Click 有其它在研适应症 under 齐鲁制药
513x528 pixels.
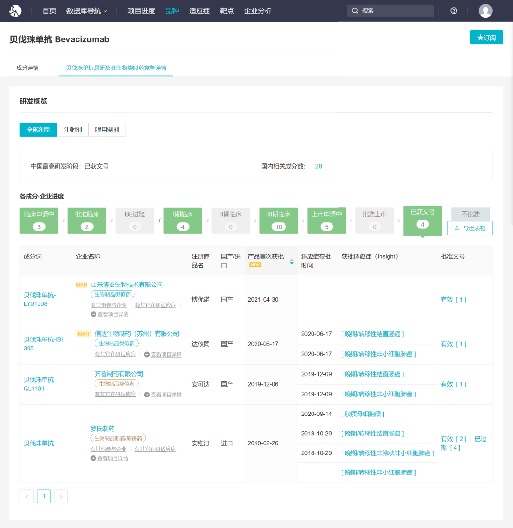point(115,394)
